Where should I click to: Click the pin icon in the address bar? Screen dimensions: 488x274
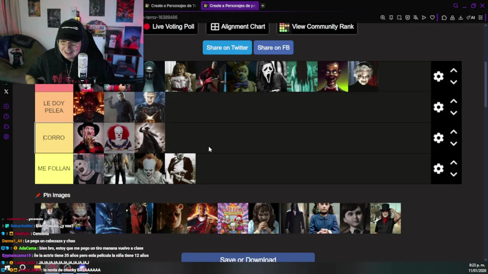391,18
